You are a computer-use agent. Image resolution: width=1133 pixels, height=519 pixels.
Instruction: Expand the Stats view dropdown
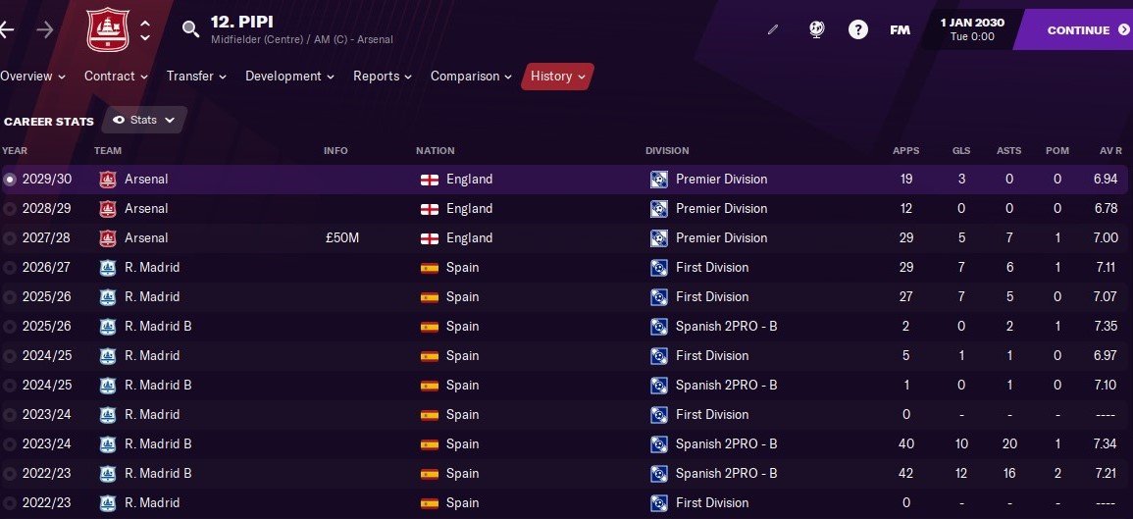(x=144, y=120)
